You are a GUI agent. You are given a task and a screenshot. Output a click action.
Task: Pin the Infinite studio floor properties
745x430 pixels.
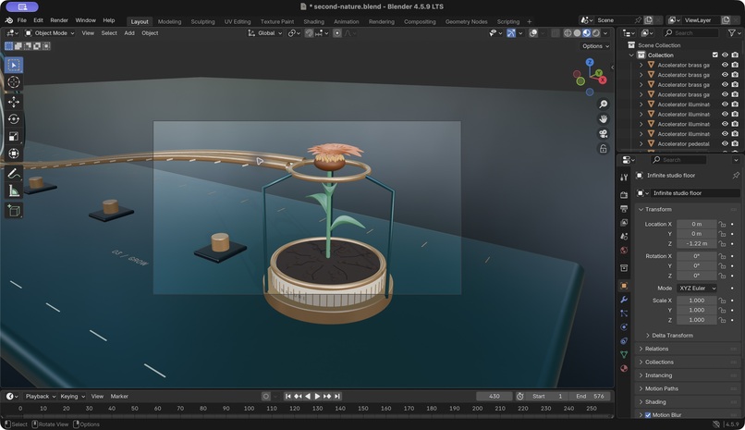736,176
